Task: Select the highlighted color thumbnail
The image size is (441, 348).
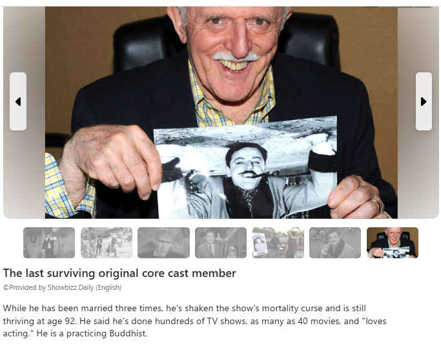Action: click(393, 243)
